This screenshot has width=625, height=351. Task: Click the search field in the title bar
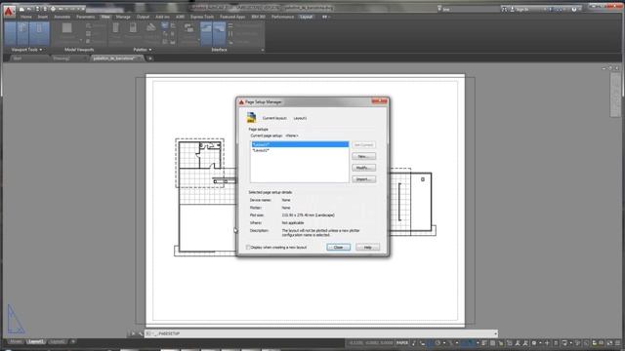(x=469, y=9)
